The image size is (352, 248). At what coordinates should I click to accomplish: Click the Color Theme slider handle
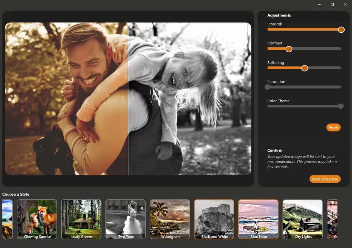[x=341, y=106]
